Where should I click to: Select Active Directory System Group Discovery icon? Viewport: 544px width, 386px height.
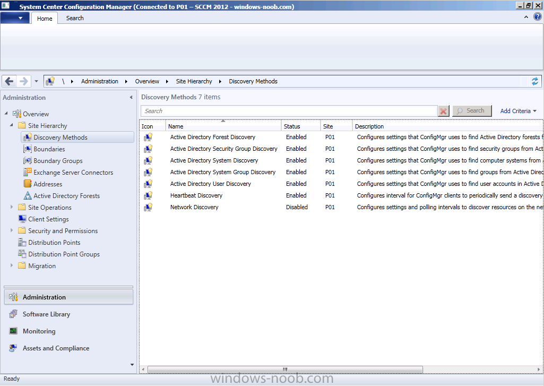(148, 172)
